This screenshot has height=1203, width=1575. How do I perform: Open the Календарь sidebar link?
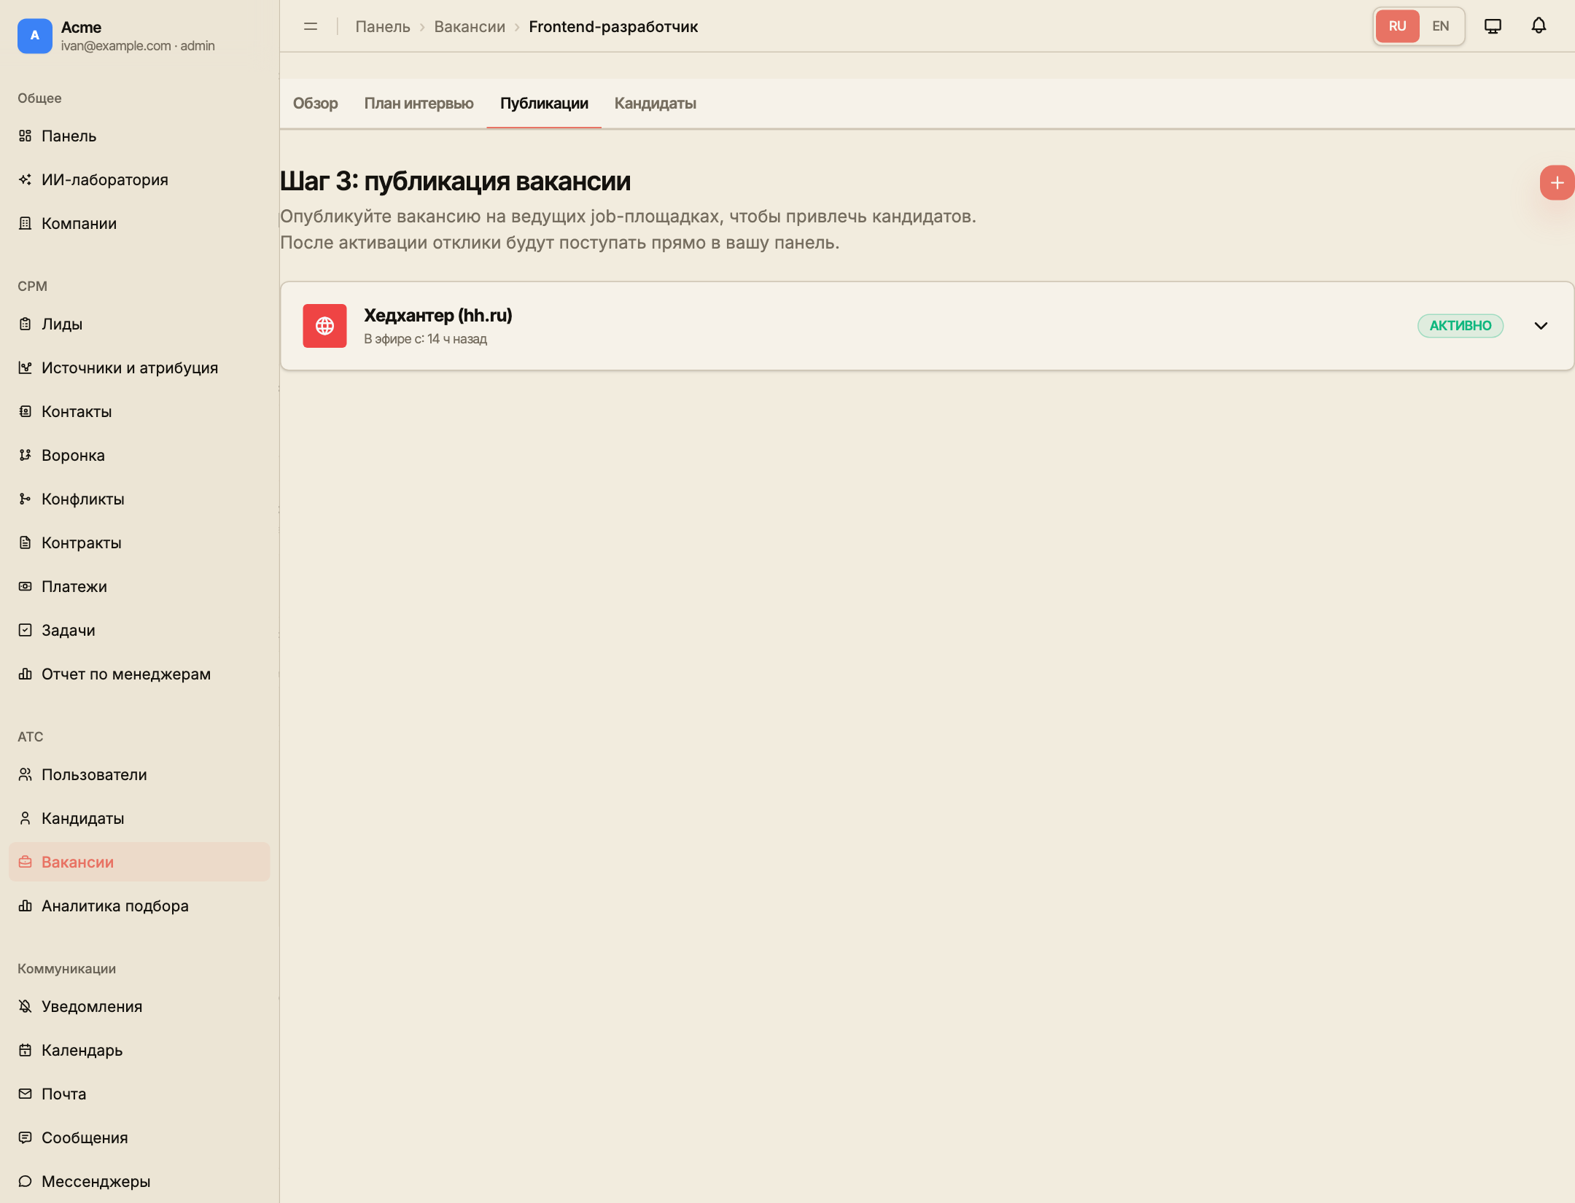[139, 1051]
